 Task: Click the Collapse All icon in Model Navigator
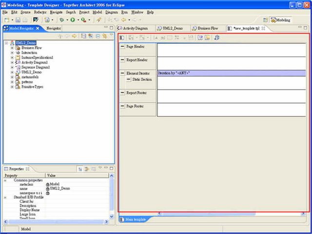(x=97, y=36)
